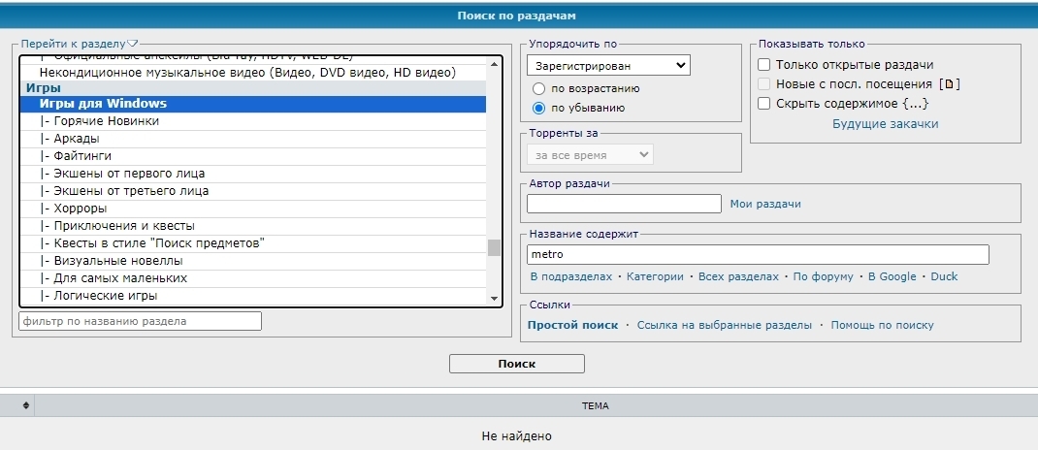Click the sort arrows icon in table header

tap(26, 405)
